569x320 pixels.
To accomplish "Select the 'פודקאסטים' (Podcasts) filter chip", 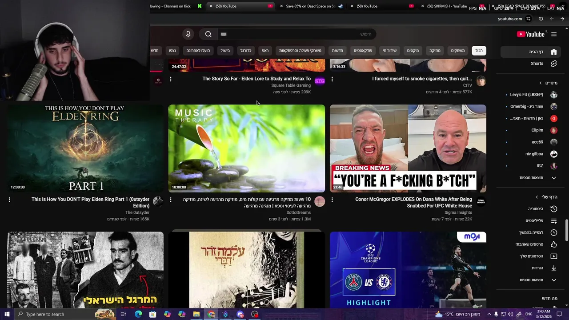I will pos(363,51).
